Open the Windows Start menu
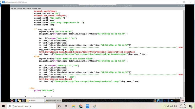The width and height of the screenshot is (195, 109). (x=4, y=106)
